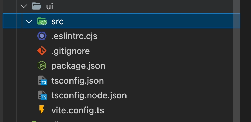Click the green src folder icon
The width and height of the screenshot is (251, 122).
[x=42, y=21]
